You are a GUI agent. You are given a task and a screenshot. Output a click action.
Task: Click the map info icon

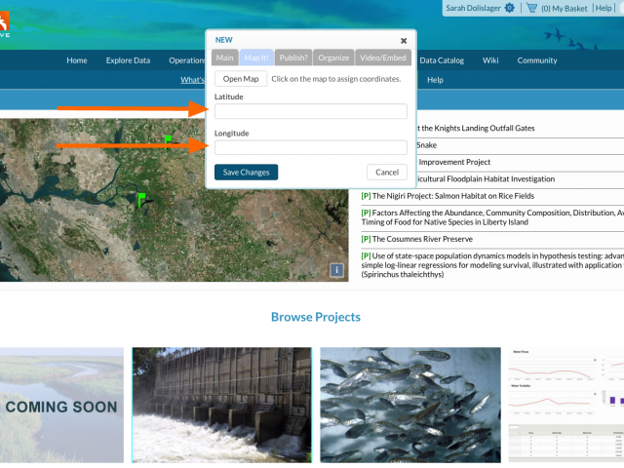(x=336, y=270)
